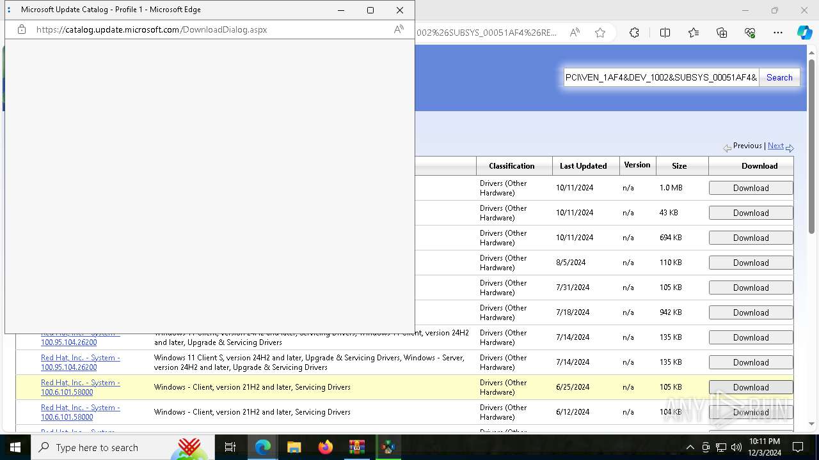Click the catalog Search button
Image resolution: width=819 pixels, height=460 pixels.
[x=779, y=77]
